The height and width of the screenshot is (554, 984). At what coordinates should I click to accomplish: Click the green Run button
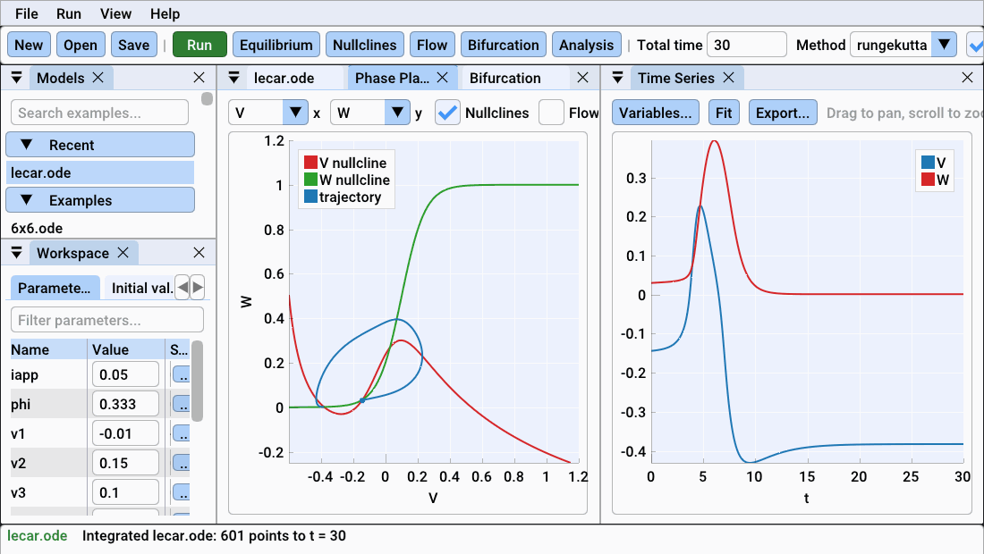point(199,45)
